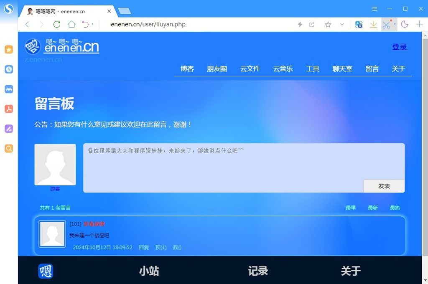This screenshot has width=428, height=284.
Task: Open the browser hamburger menu
Action: pos(375,9)
